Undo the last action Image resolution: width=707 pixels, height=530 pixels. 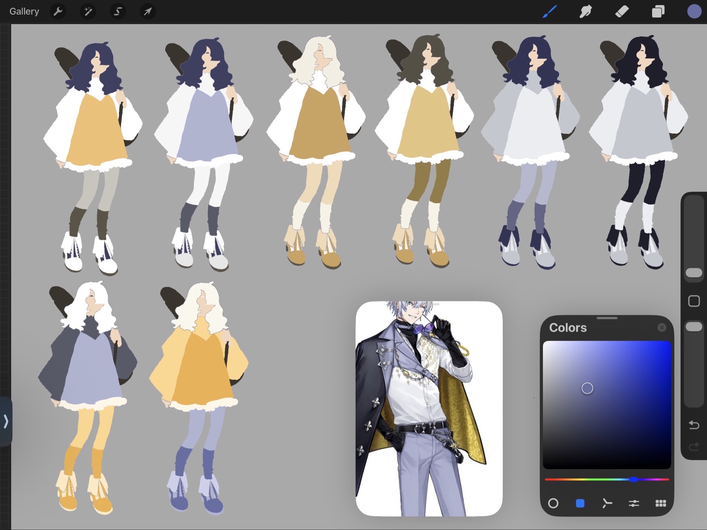pos(694,425)
